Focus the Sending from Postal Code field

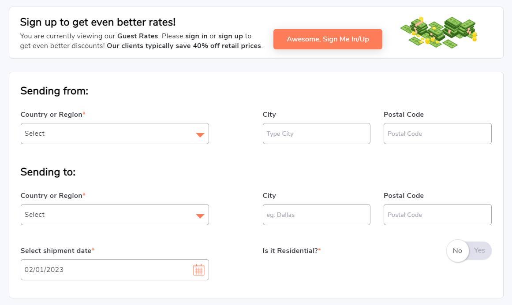[437, 134]
